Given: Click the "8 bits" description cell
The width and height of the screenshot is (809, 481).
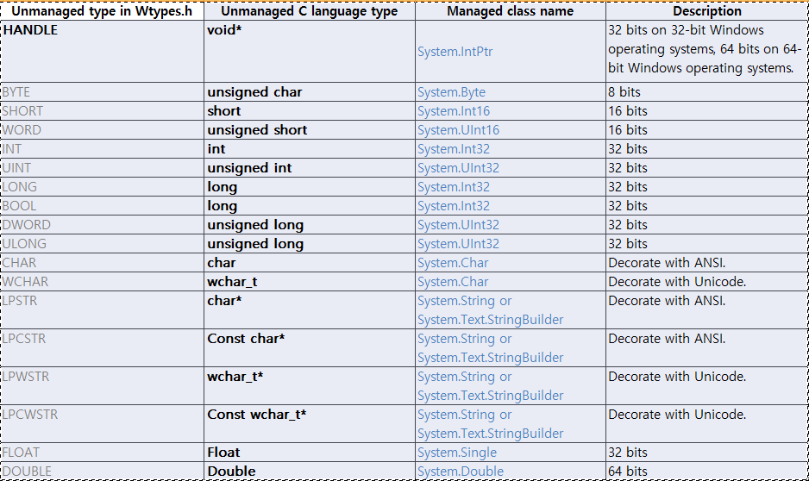Looking at the screenshot, I should coord(707,91).
